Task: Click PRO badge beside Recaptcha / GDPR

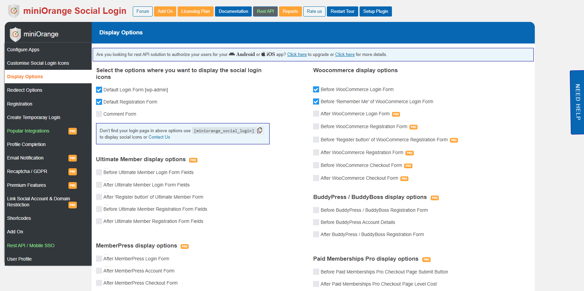Action: pyautogui.click(x=72, y=172)
